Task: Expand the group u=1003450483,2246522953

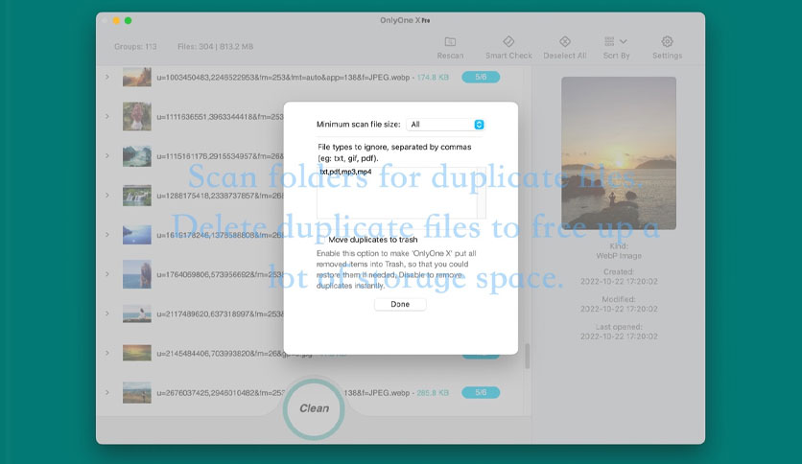Action: pos(107,77)
